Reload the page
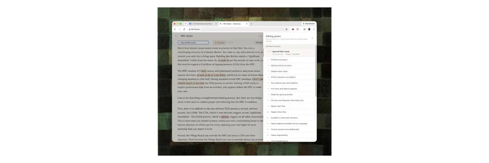The image size is (489, 163). (184, 29)
